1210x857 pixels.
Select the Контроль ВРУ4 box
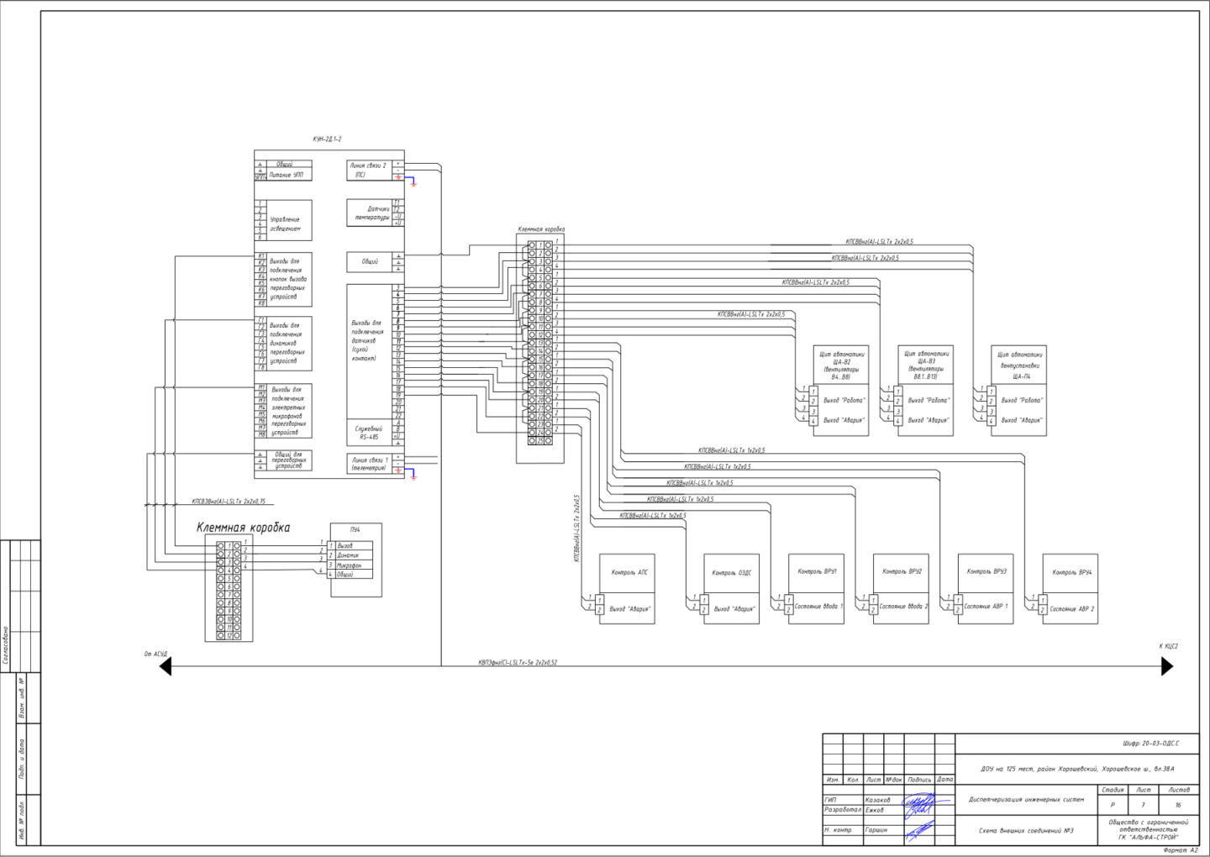click(x=1071, y=589)
